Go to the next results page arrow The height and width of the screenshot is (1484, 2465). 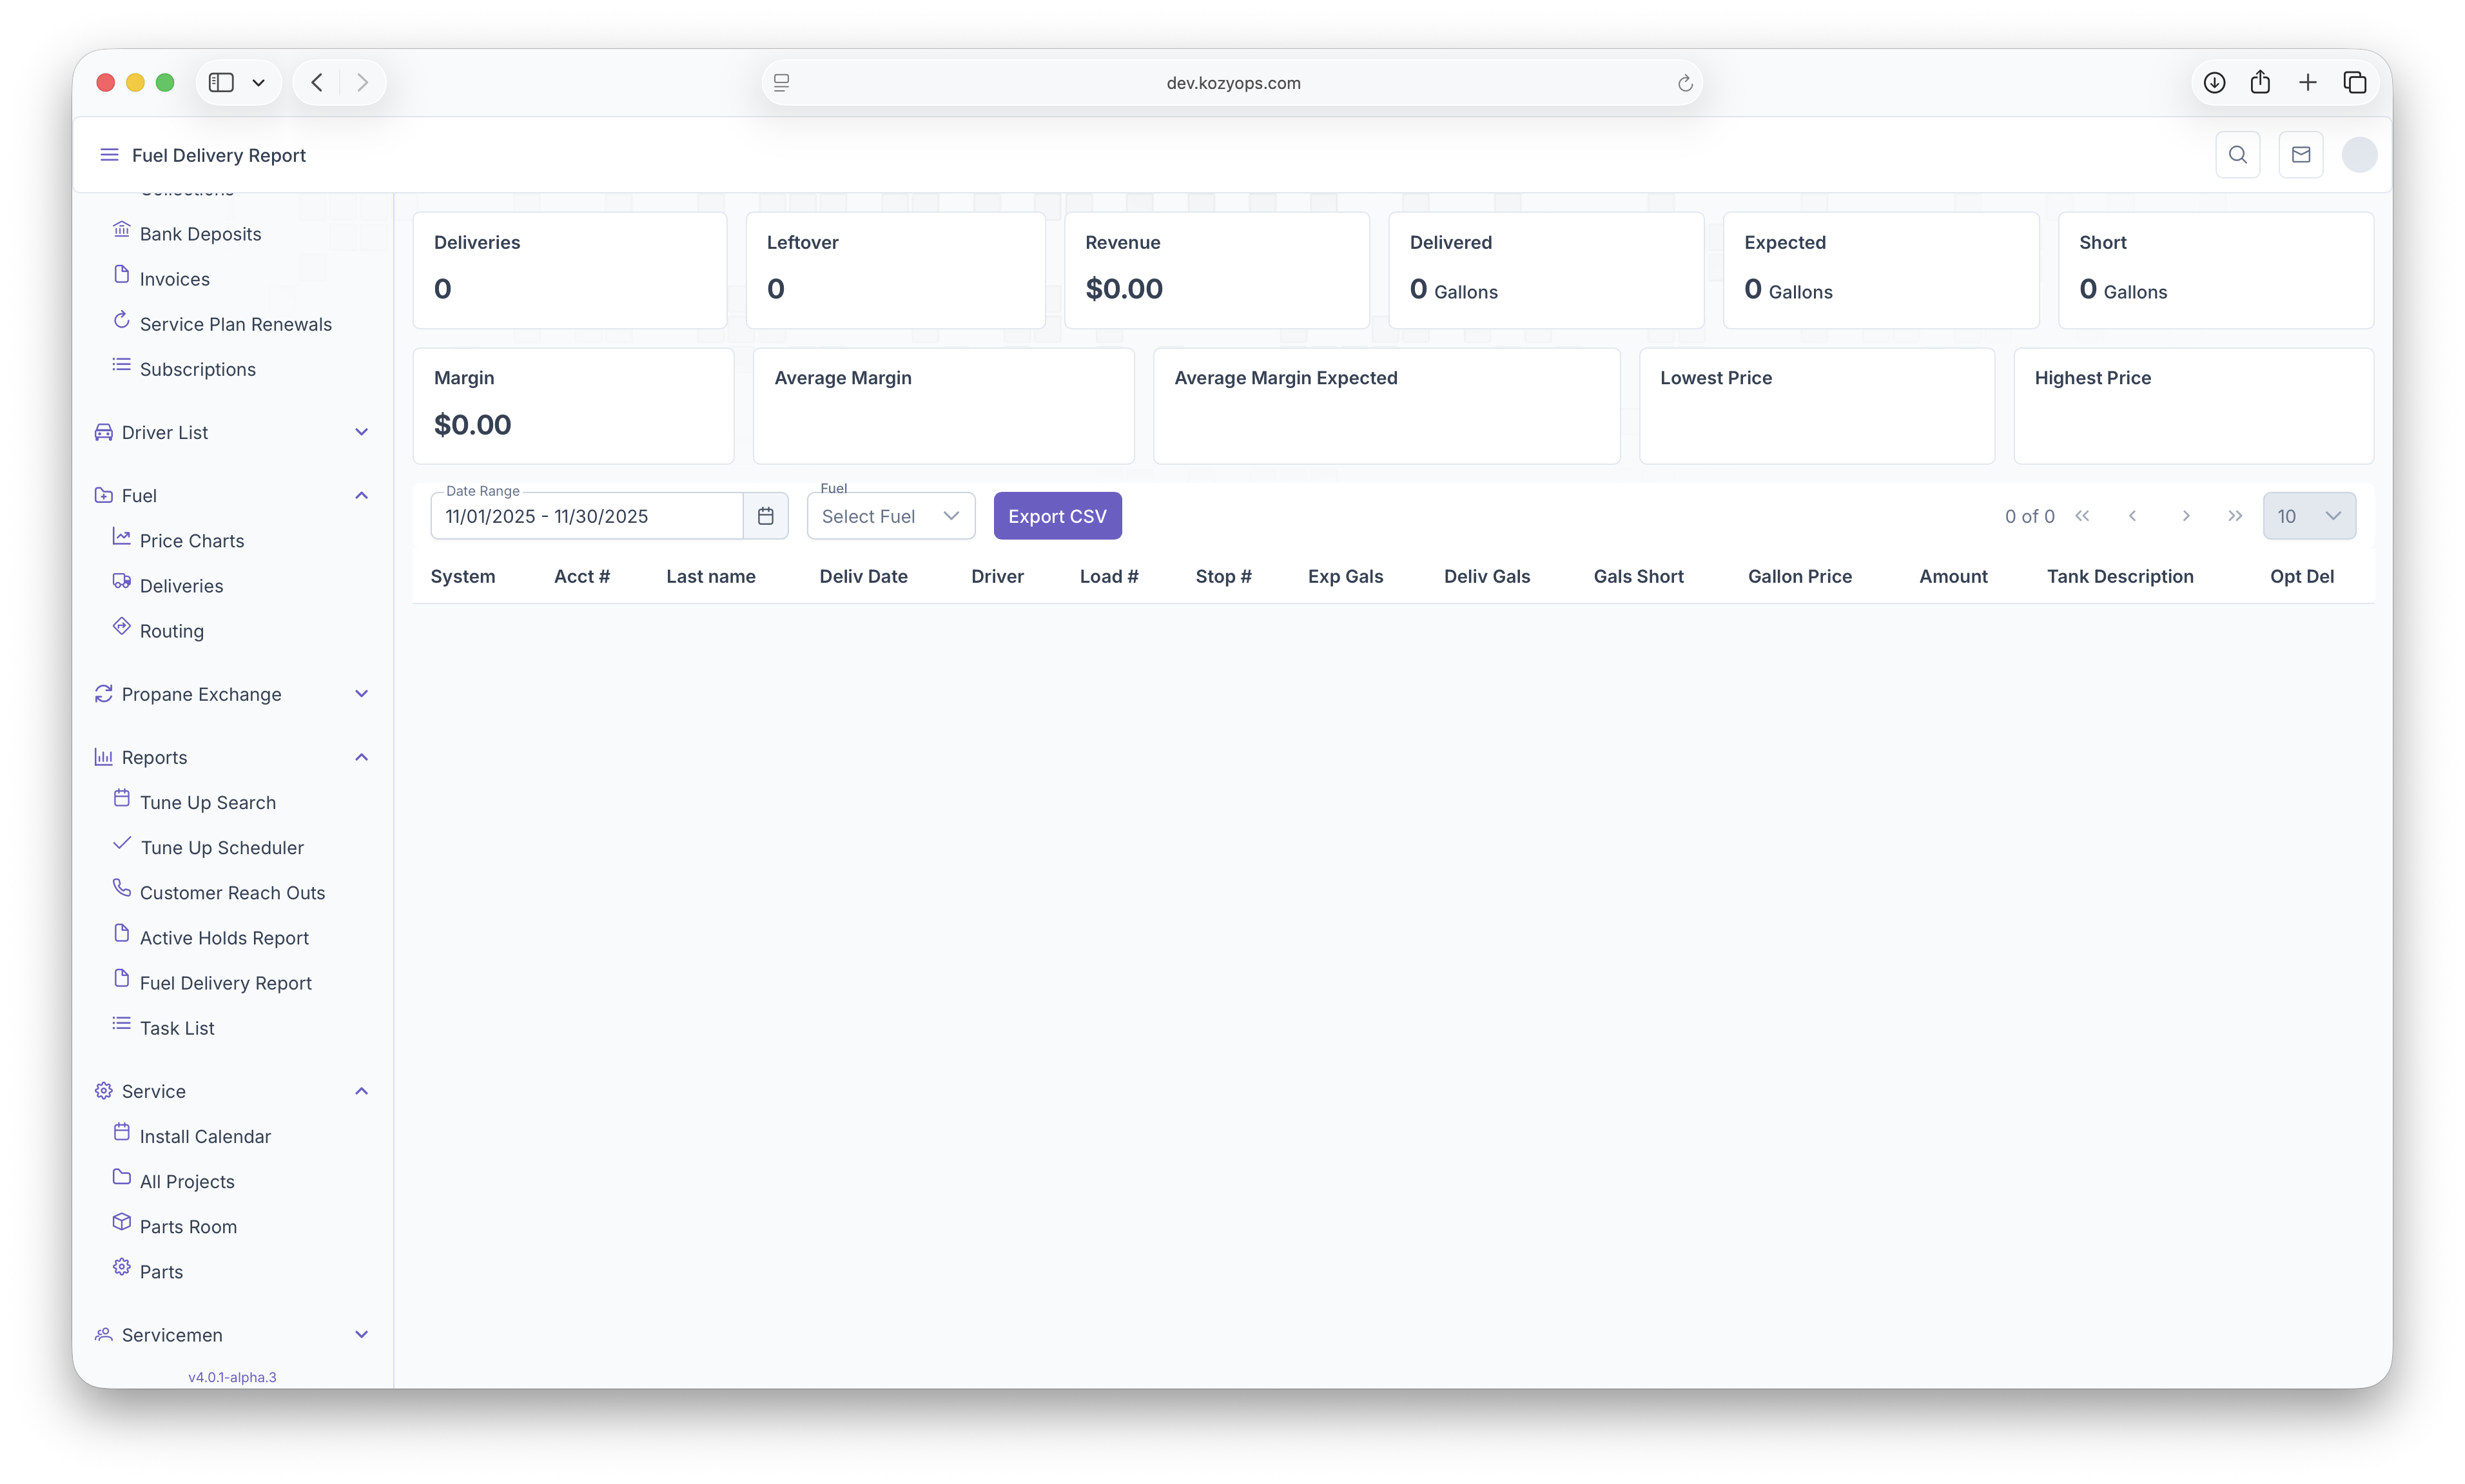(x=2186, y=516)
